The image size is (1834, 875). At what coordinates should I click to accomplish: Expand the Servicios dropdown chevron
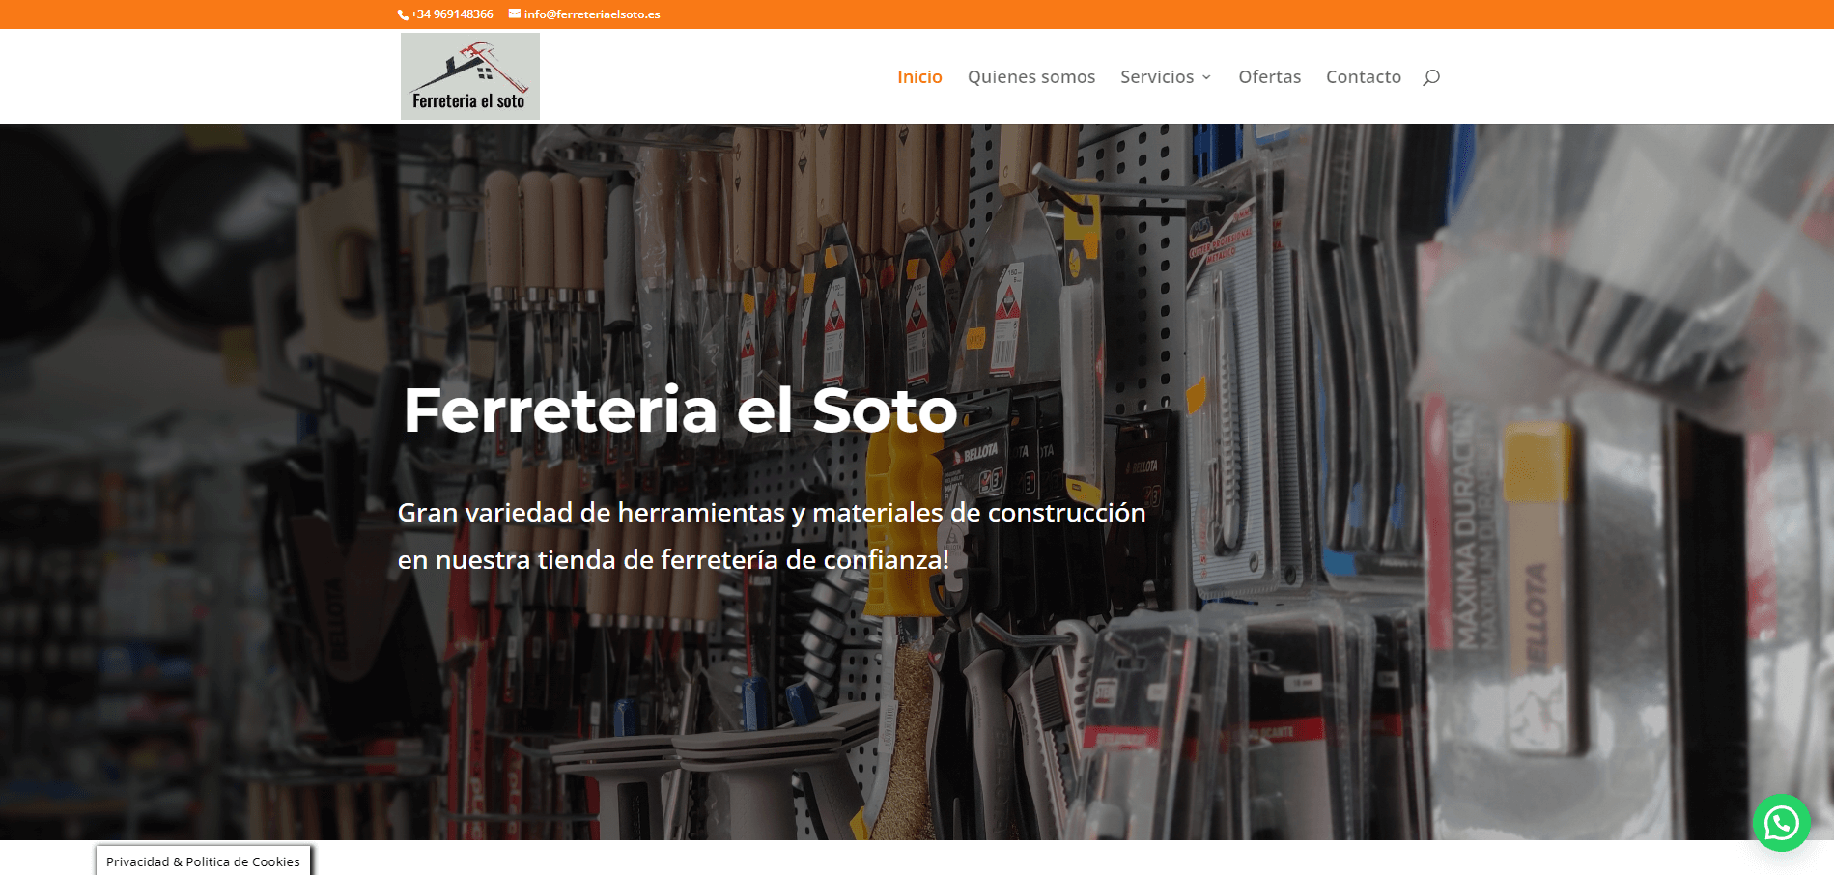(x=1206, y=77)
